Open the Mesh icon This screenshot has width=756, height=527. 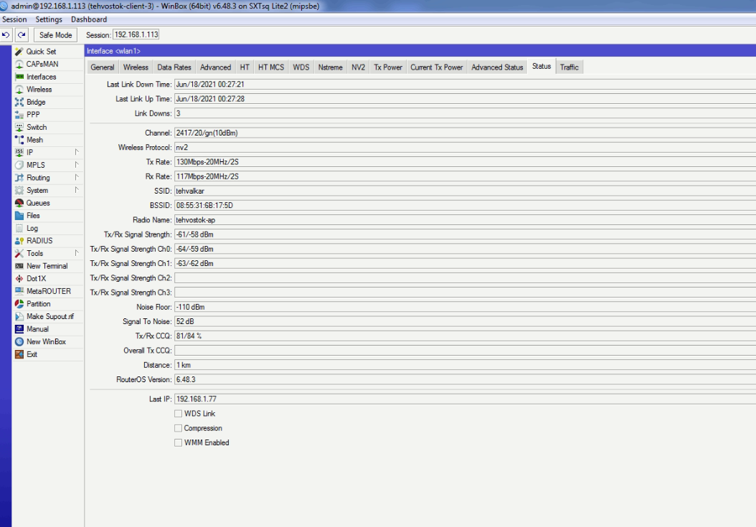(19, 140)
